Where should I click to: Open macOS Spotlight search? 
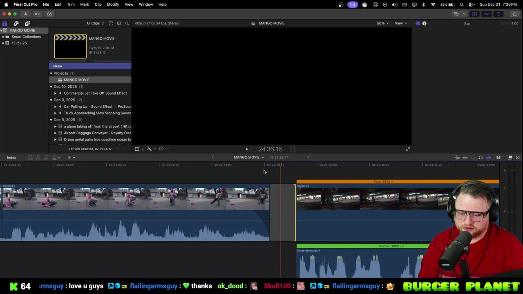(x=462, y=4)
